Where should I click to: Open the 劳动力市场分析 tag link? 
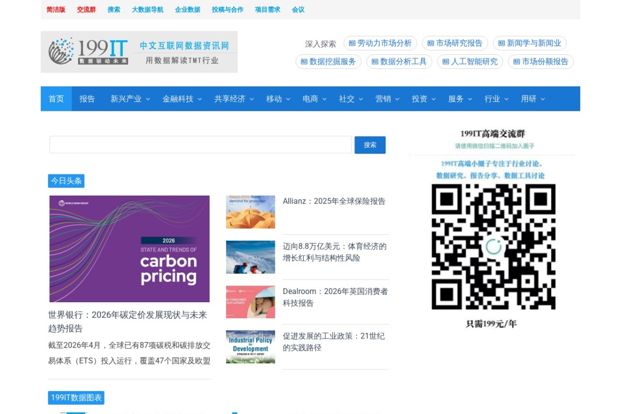pyautogui.click(x=380, y=43)
